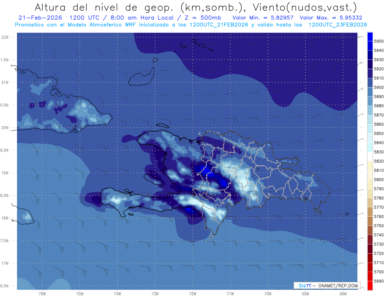Click the legend value '5740'

tap(379, 235)
